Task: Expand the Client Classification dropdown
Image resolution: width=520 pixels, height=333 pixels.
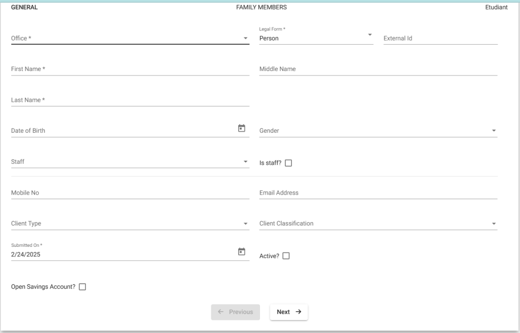Action: coord(493,223)
